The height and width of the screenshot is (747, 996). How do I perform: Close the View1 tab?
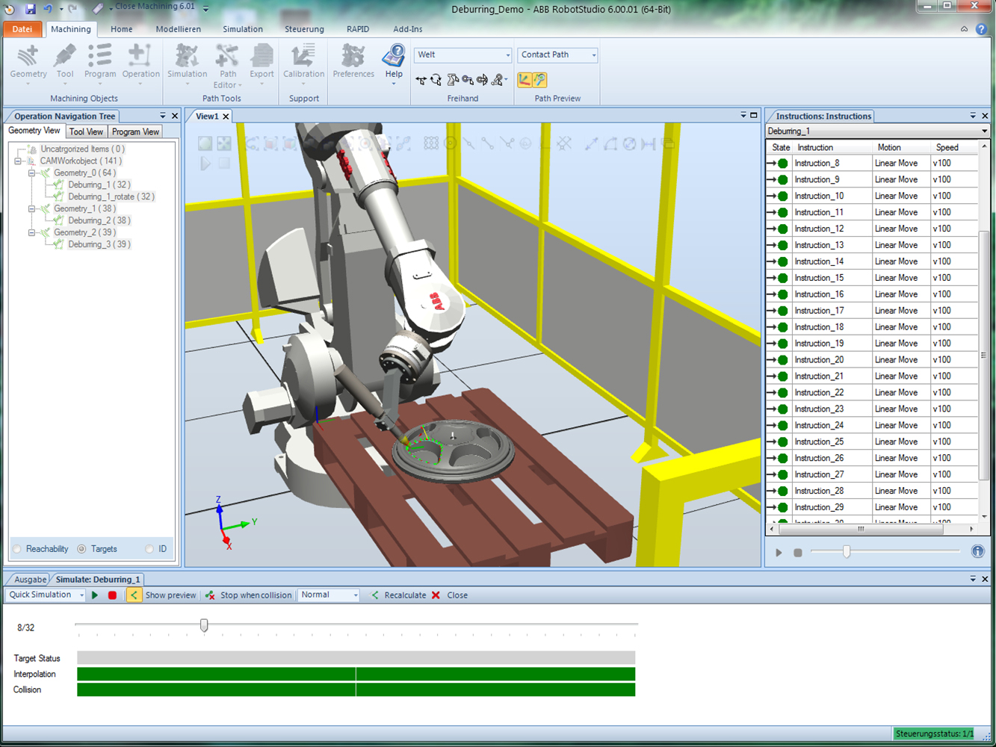pos(226,117)
